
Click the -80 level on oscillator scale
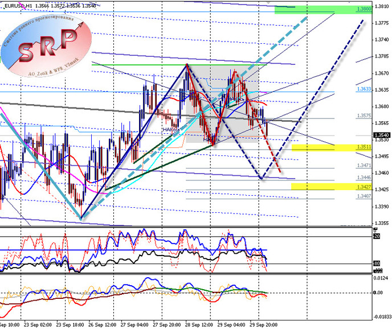point(376,263)
